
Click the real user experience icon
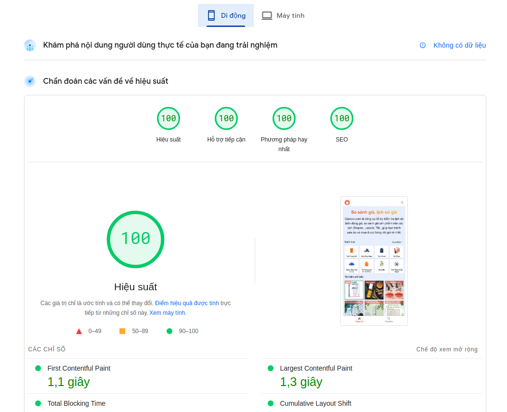click(30, 45)
